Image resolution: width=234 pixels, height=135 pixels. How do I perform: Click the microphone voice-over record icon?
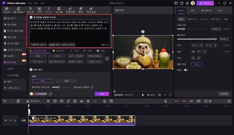(165, 101)
